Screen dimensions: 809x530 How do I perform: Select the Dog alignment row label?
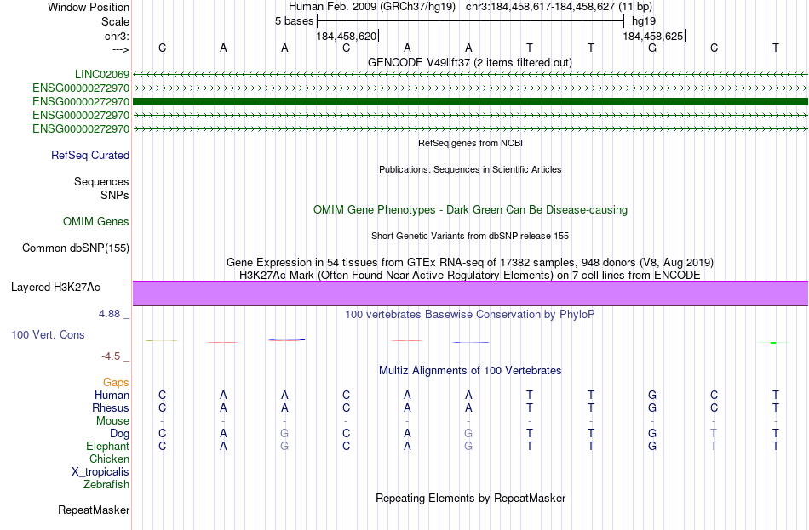click(x=120, y=434)
